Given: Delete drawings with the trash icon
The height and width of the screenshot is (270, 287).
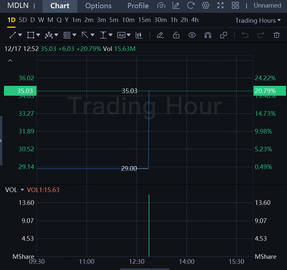Looking at the screenshot, I should (x=276, y=35).
